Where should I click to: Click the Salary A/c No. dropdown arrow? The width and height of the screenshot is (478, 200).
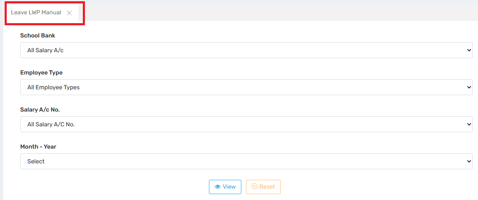coord(469,125)
